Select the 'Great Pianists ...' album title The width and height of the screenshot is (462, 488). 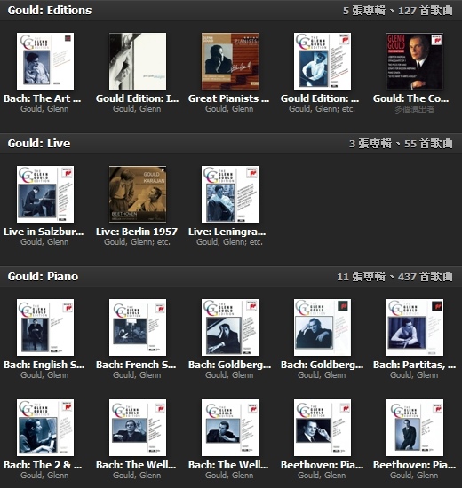click(229, 98)
